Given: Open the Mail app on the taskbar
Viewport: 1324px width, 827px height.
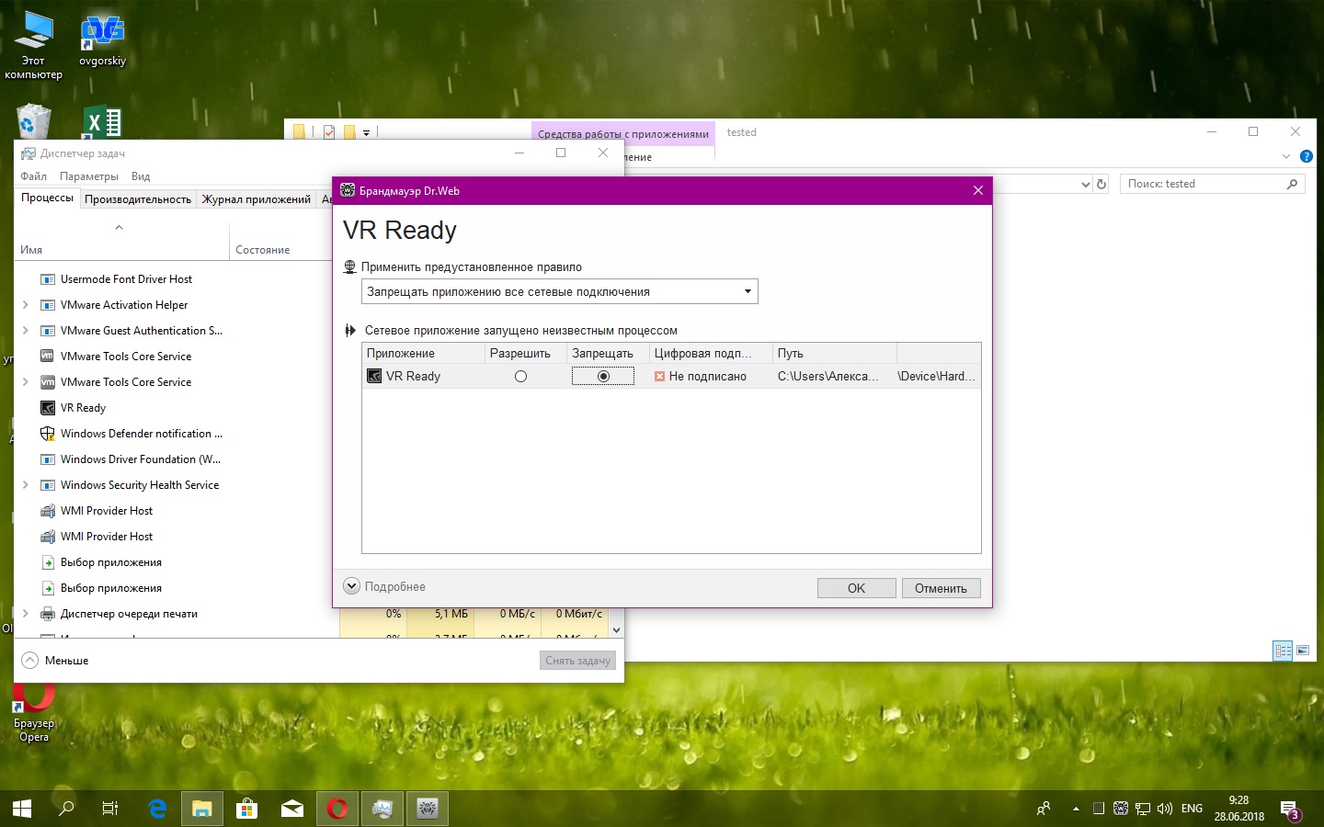Looking at the screenshot, I should point(292,809).
